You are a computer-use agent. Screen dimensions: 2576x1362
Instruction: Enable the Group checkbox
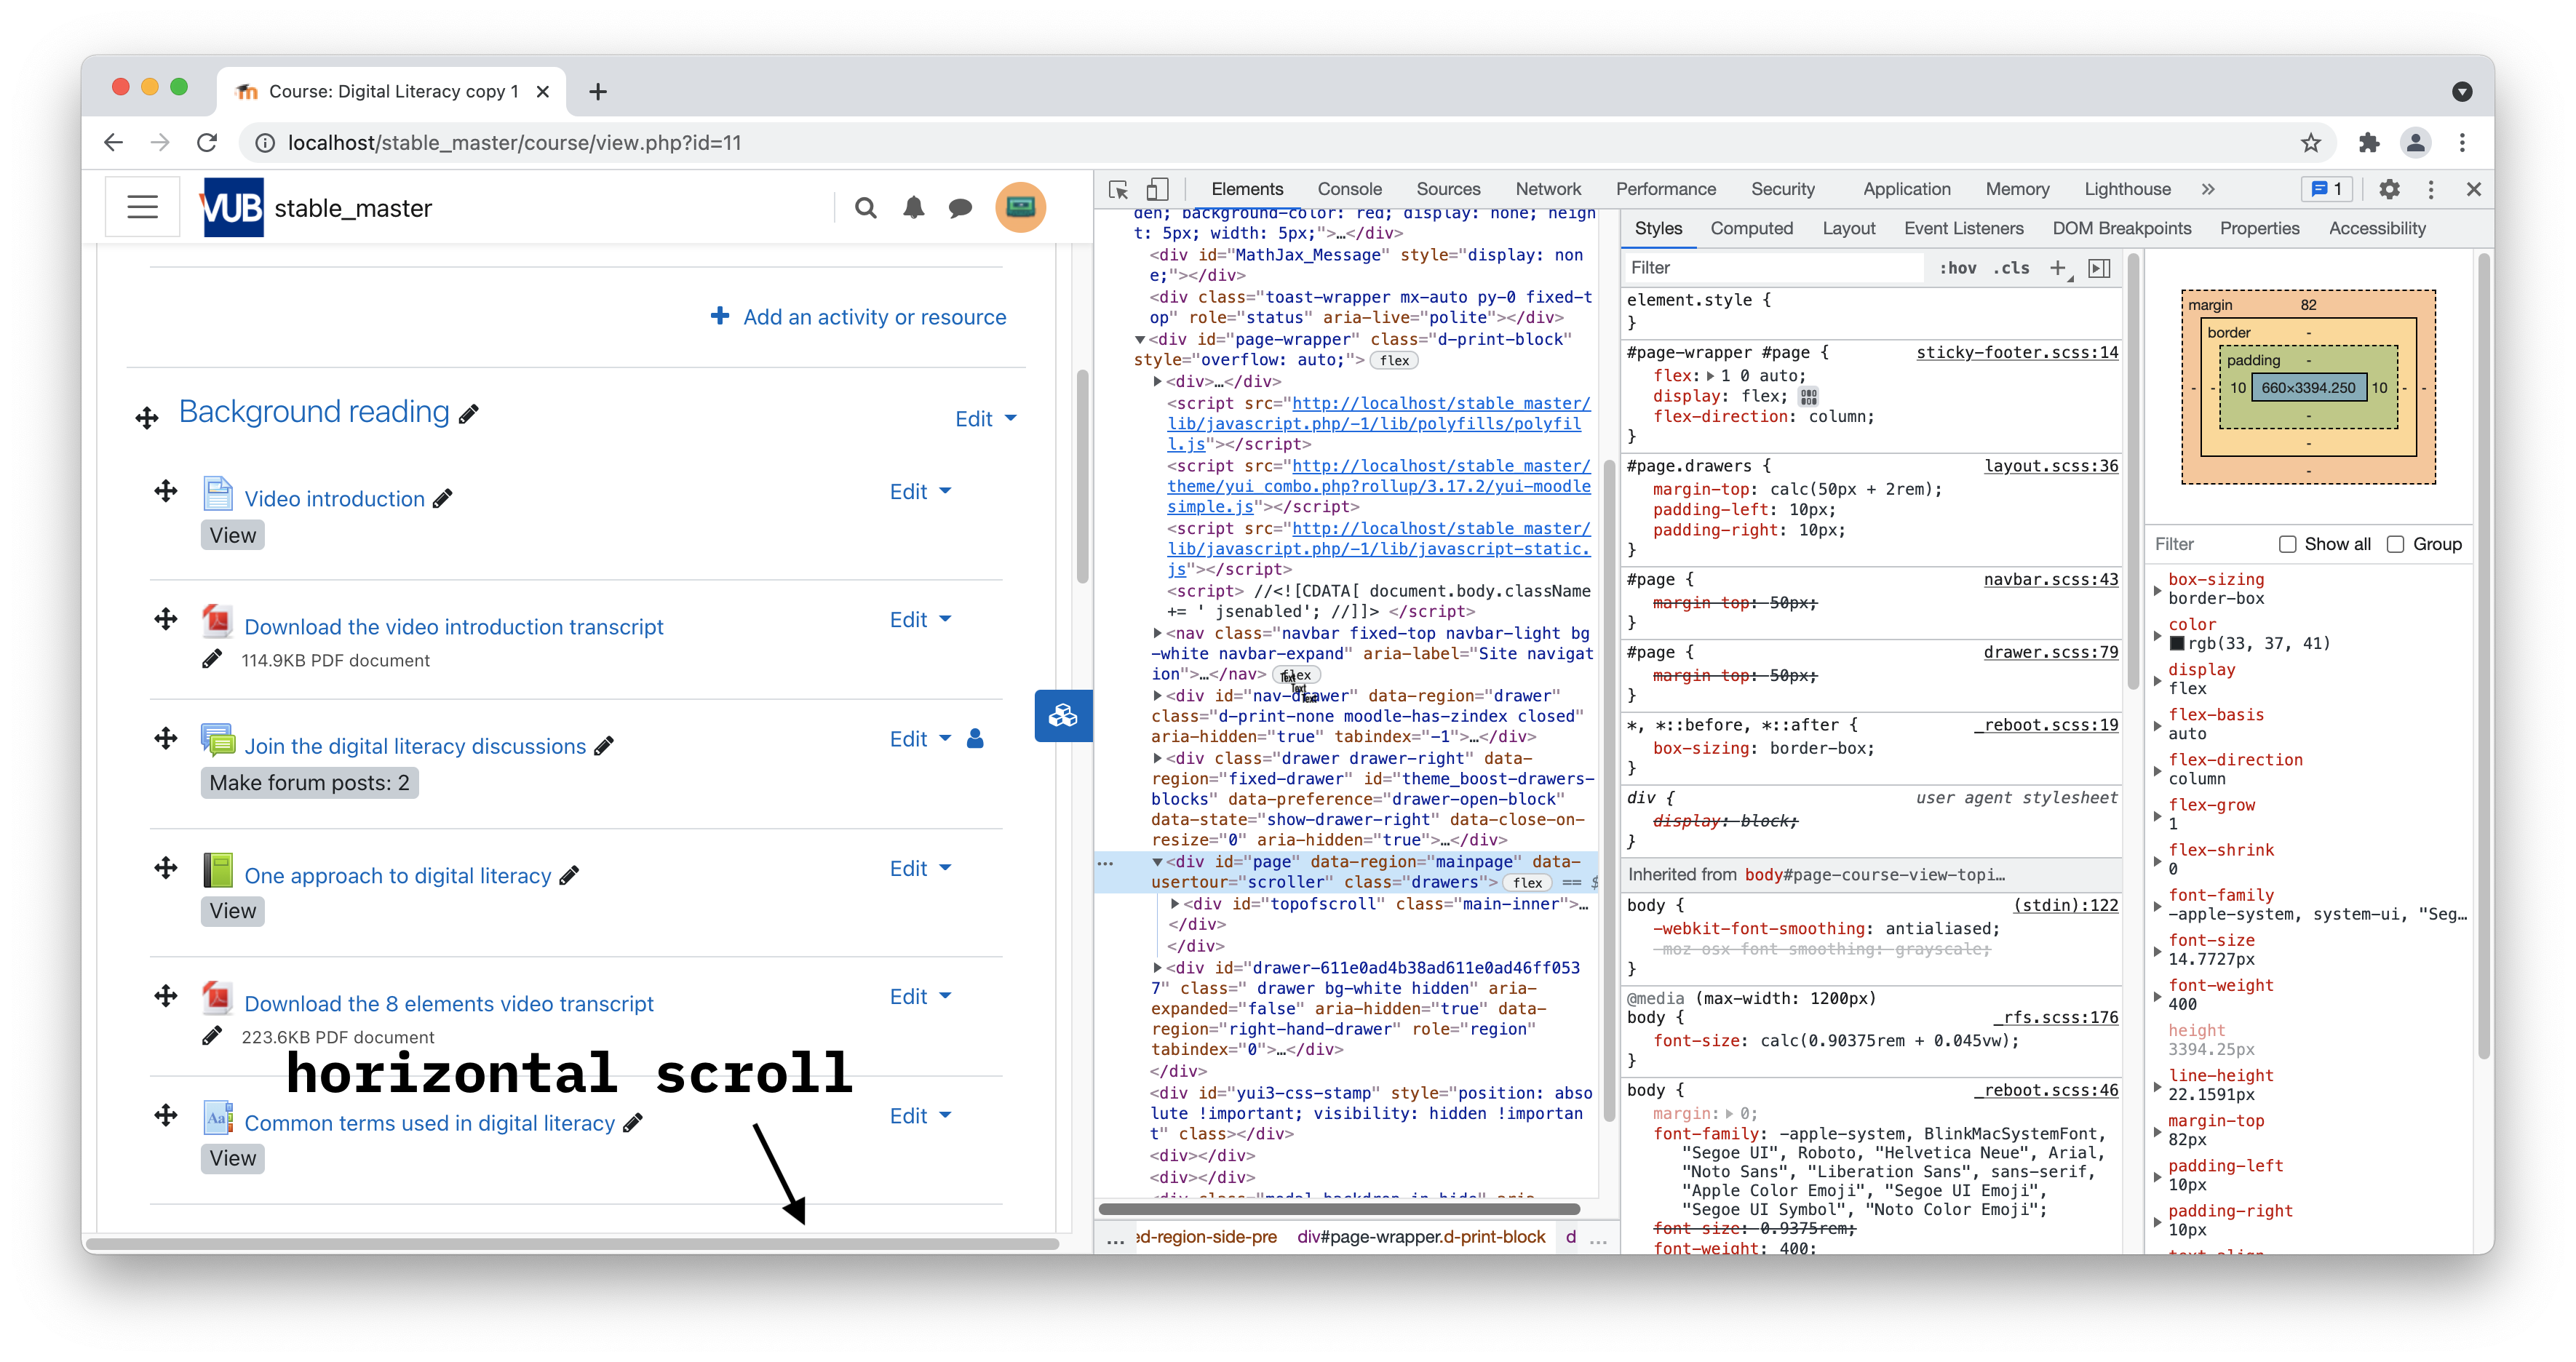tap(2395, 545)
